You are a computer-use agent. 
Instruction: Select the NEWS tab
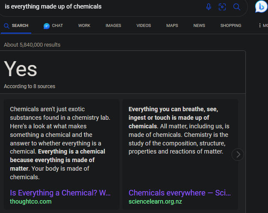(199, 26)
